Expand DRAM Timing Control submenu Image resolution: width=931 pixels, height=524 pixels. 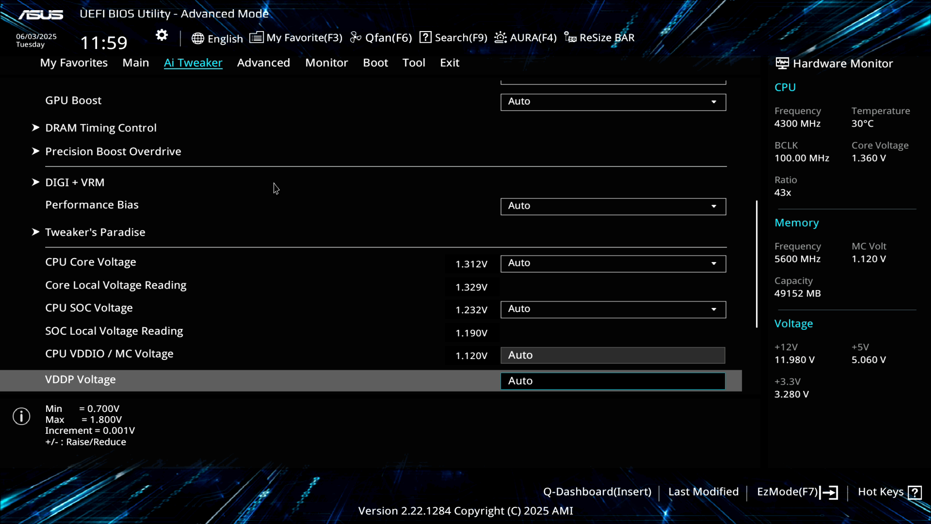100,128
